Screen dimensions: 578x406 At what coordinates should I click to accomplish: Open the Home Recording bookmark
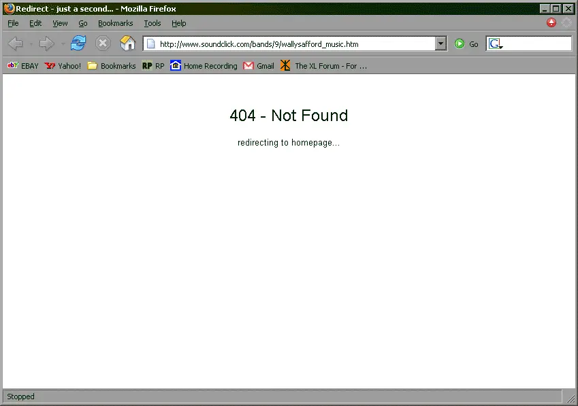(x=204, y=66)
